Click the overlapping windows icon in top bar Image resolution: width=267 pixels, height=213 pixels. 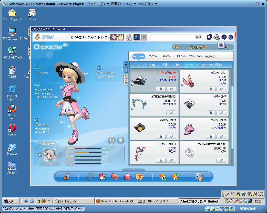[x=209, y=37]
